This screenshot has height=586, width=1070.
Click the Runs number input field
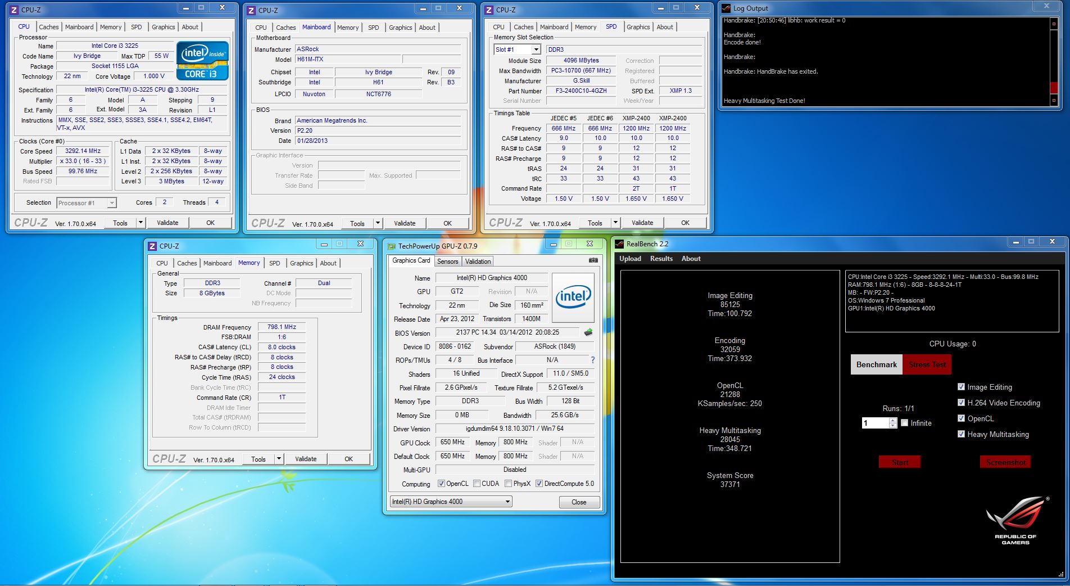(x=875, y=423)
